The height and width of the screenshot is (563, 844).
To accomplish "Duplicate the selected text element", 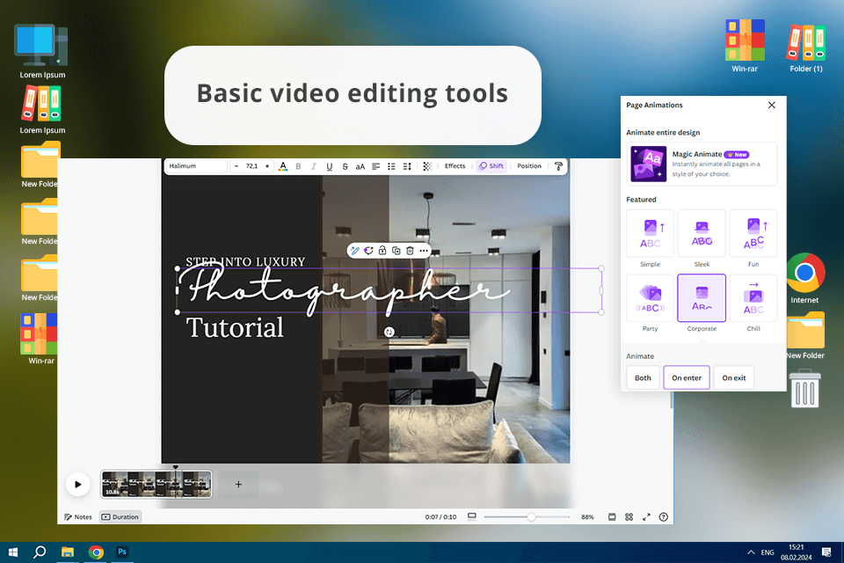I will click(397, 251).
